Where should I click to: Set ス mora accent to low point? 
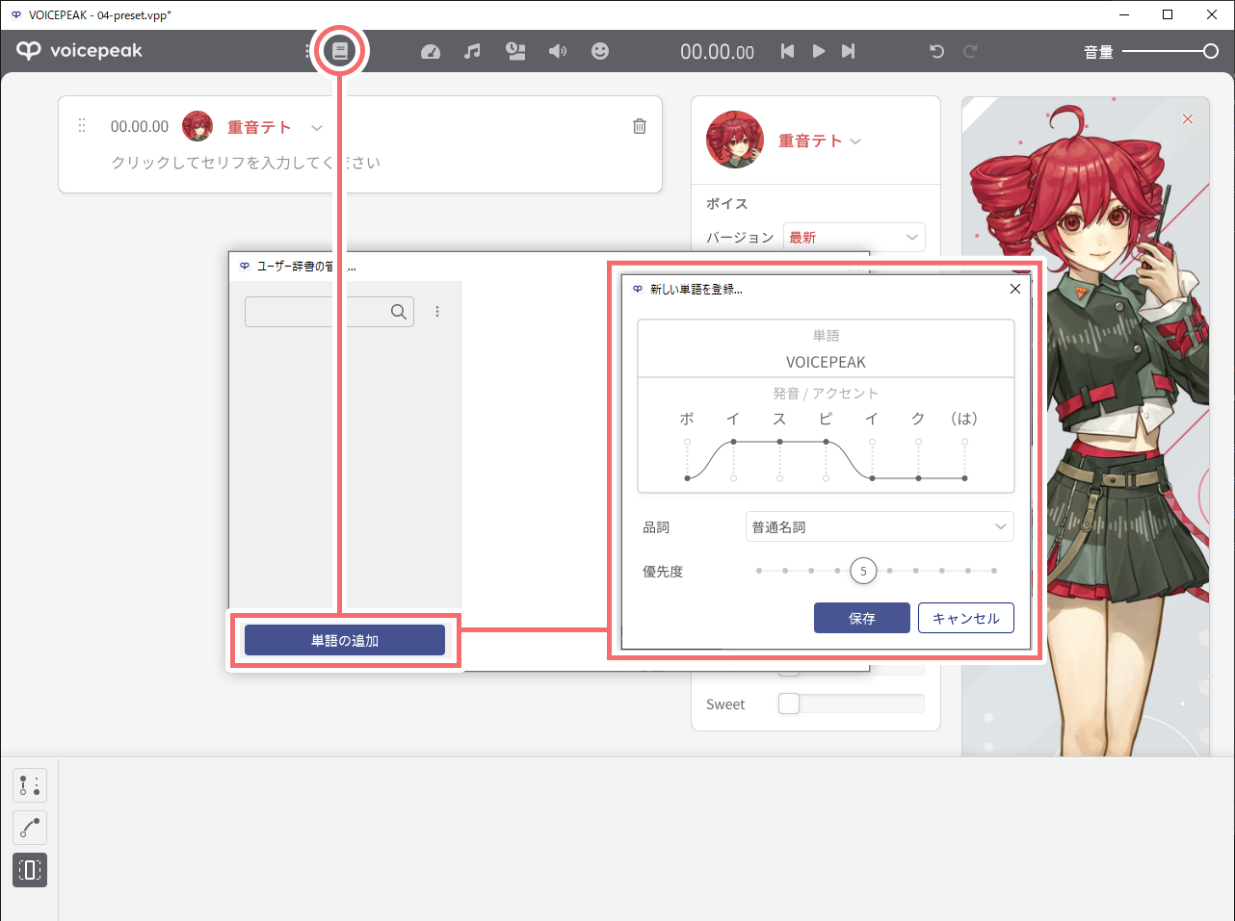point(779,478)
